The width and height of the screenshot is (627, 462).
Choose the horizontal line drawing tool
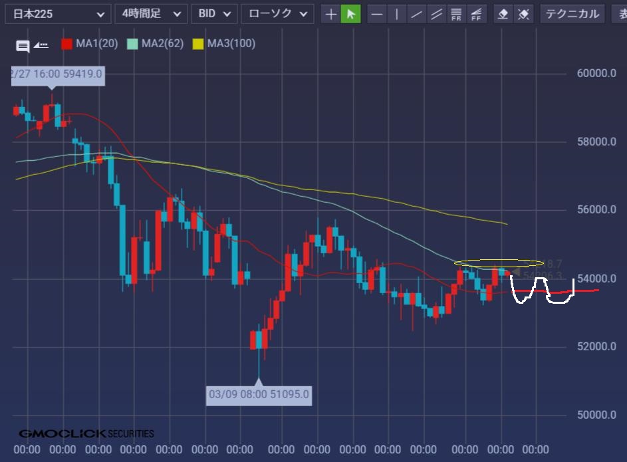[x=376, y=13]
